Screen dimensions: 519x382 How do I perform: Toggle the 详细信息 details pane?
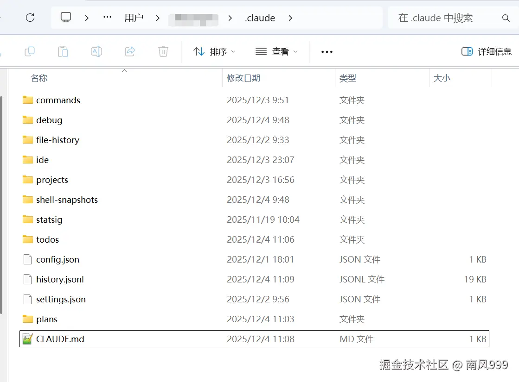[486, 51]
